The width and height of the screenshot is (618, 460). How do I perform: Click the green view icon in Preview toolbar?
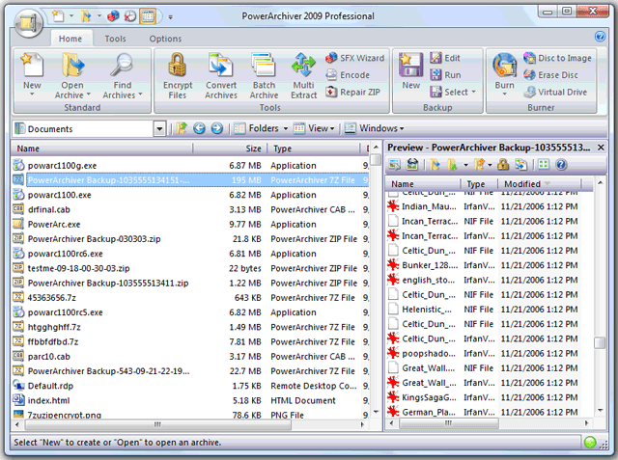[544, 165]
